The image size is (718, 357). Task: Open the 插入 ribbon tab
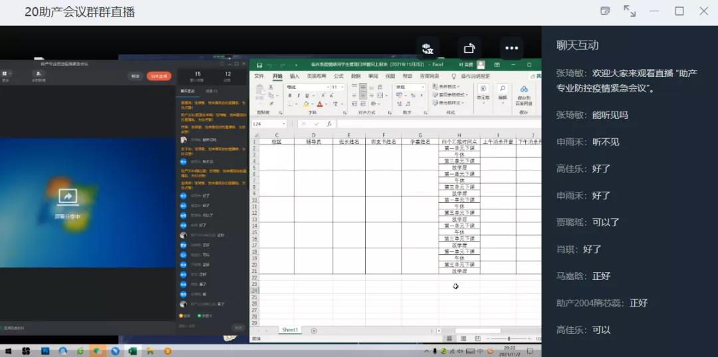coord(295,76)
